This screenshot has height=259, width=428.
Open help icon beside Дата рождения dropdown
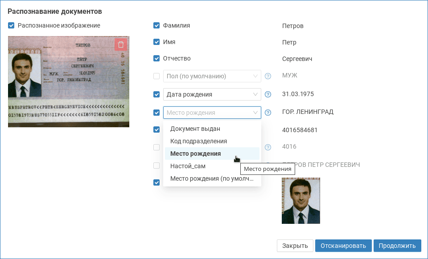pos(268,94)
